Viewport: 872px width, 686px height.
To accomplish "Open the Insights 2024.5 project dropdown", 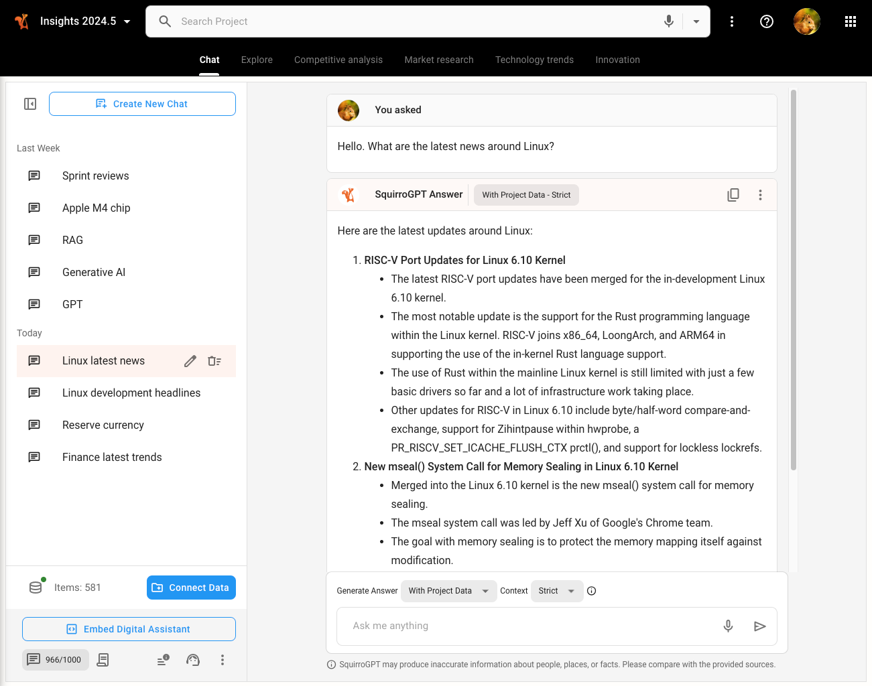I will (85, 21).
